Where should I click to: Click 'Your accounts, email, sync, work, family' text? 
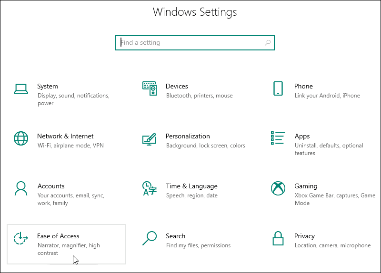point(71,199)
